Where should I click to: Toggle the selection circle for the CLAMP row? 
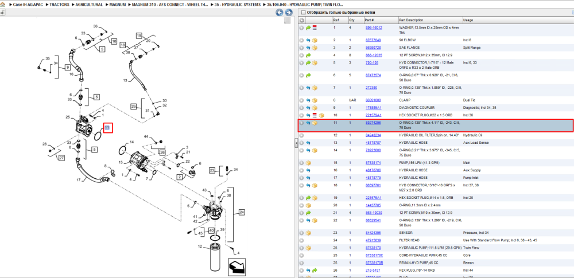click(x=302, y=100)
